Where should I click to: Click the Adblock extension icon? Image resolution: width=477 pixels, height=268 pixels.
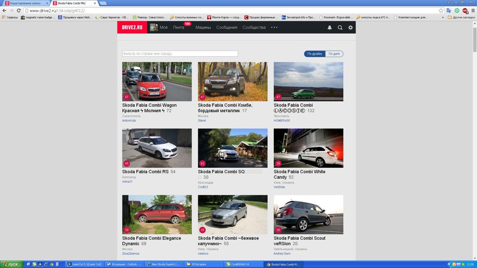465,10
